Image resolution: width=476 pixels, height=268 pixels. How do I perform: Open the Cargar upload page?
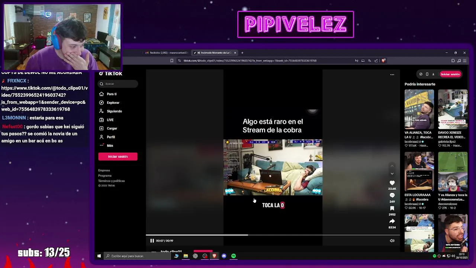pos(112,128)
